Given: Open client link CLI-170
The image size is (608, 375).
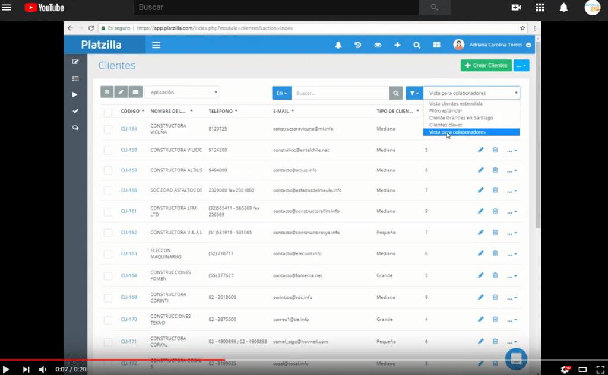Looking at the screenshot, I should tap(129, 320).
